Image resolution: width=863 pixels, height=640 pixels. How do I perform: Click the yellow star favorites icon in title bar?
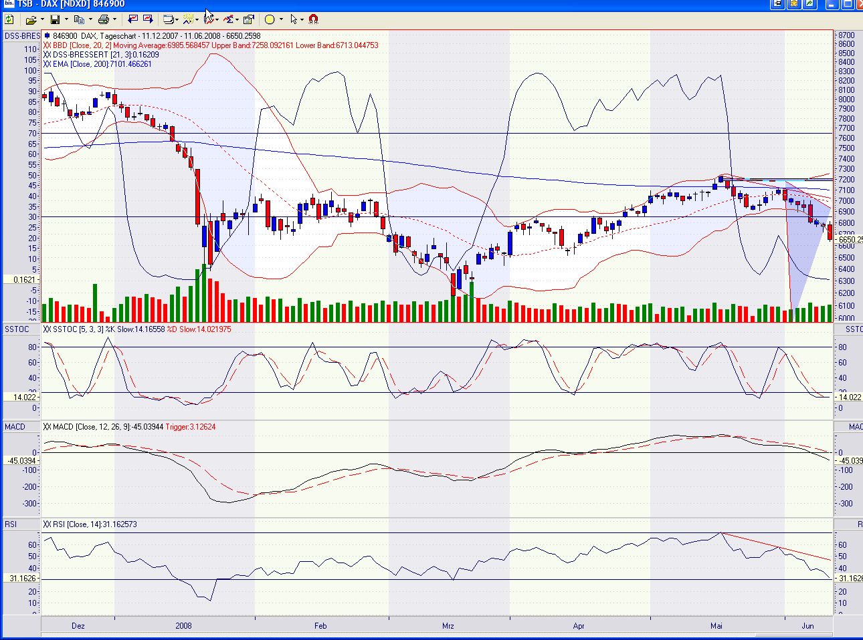(x=794, y=4)
